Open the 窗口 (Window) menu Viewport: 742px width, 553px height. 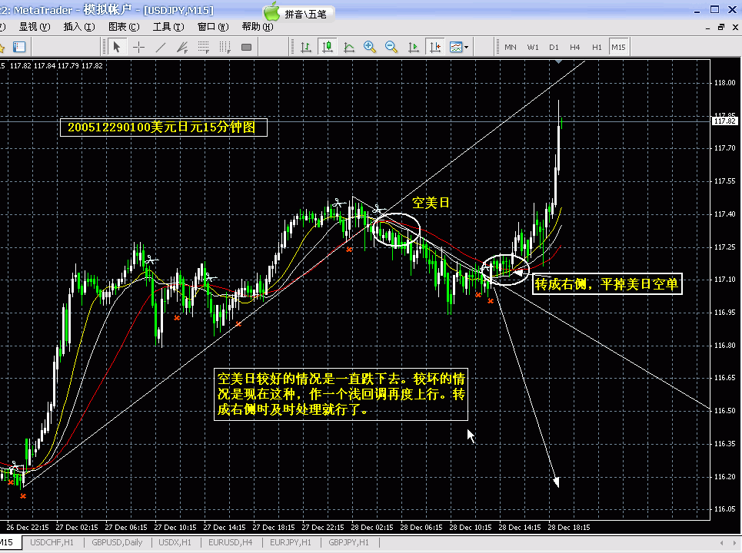213,26
